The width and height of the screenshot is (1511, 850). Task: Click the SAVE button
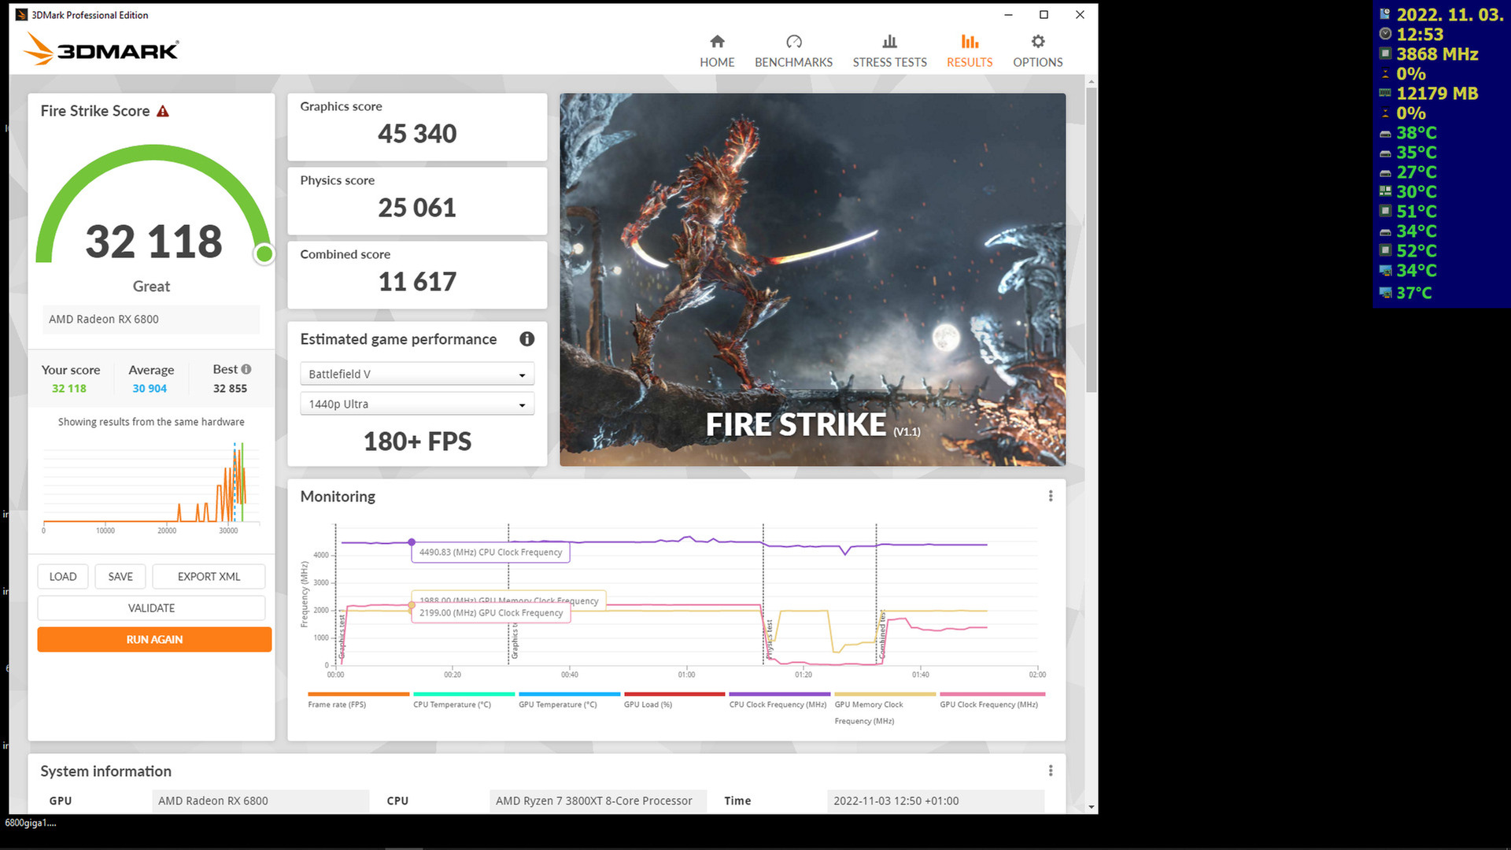pos(120,576)
